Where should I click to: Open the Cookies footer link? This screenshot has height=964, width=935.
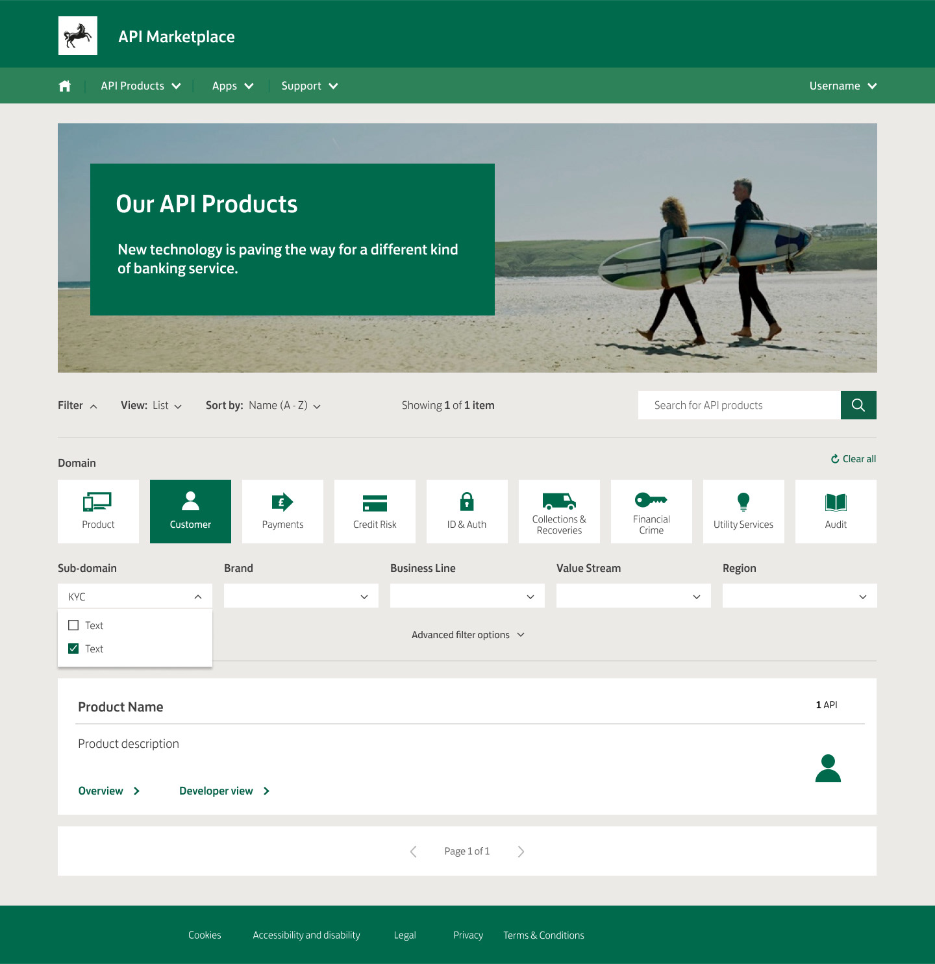tap(205, 935)
